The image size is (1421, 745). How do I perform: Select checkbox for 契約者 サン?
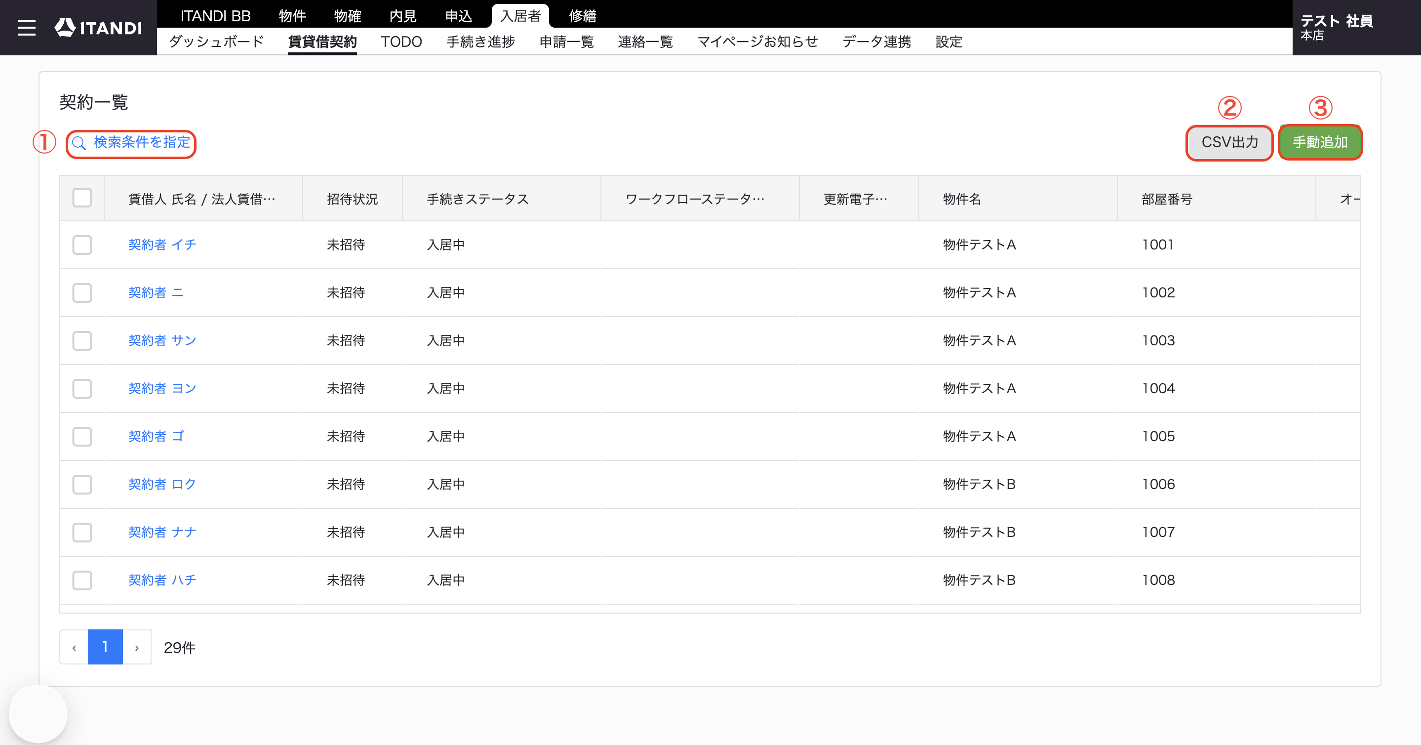pyautogui.click(x=82, y=340)
